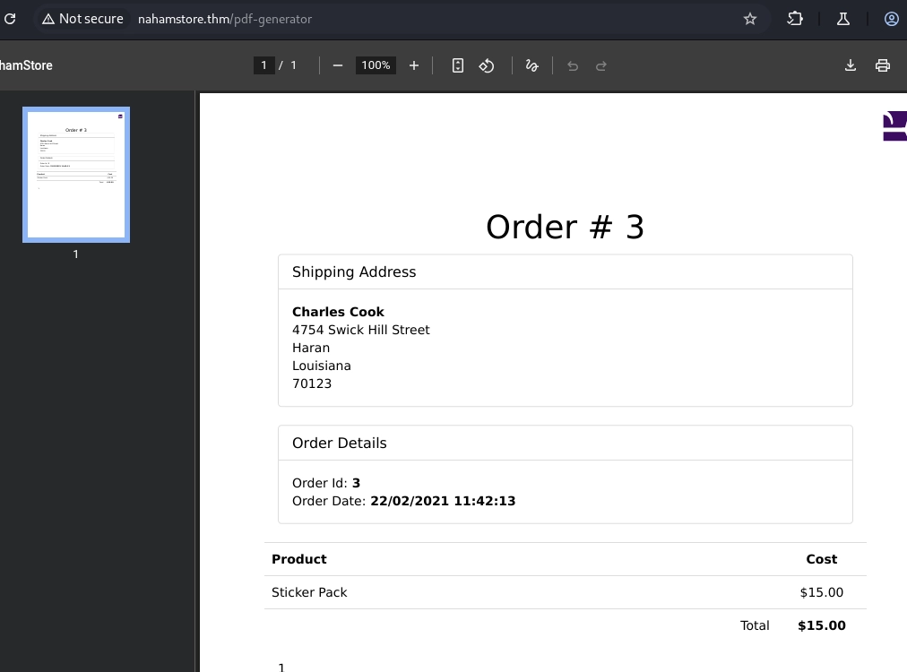Click the city text Haran

311,348
